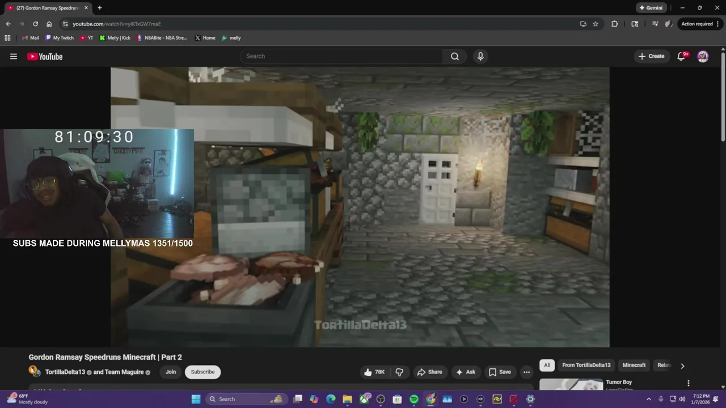Open Spotify from the taskbar

tap(414, 399)
